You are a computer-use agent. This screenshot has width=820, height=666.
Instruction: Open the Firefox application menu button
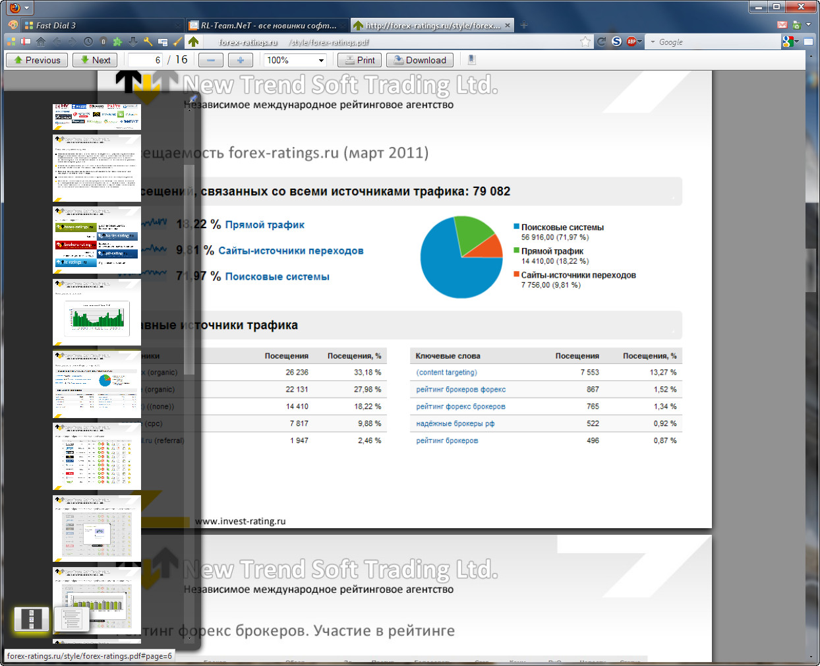[19, 8]
